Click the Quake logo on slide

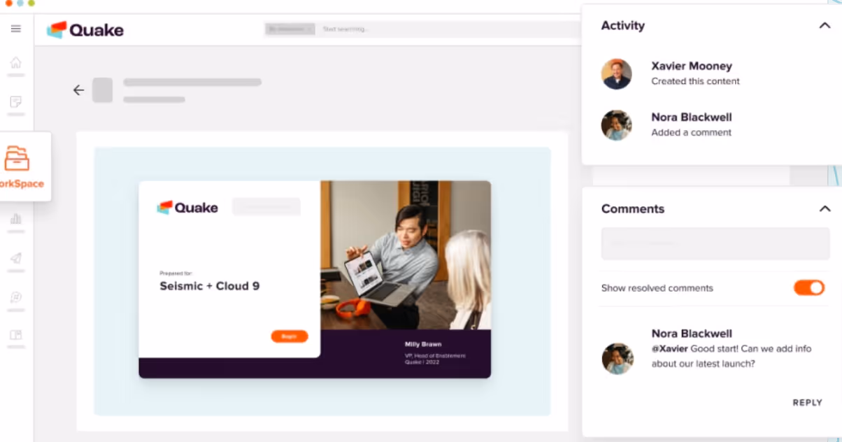click(x=187, y=207)
